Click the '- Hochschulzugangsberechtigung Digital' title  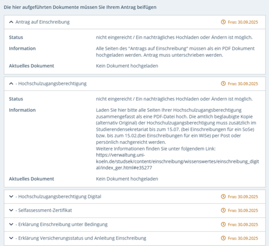tap(59, 196)
